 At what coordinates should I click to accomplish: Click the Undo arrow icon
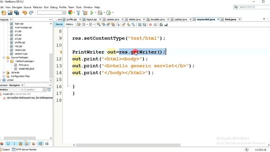(25, 13)
